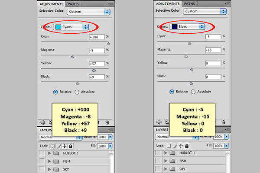The image size is (260, 173).
Task: Click the lock all padlock in Blues panel layers
Action: 187,146
